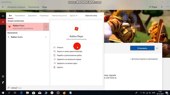Viewport: 170px width, 95px height.
Task: Launch Microsoft Edge from the taskbar
Action: [x=21, y=93]
